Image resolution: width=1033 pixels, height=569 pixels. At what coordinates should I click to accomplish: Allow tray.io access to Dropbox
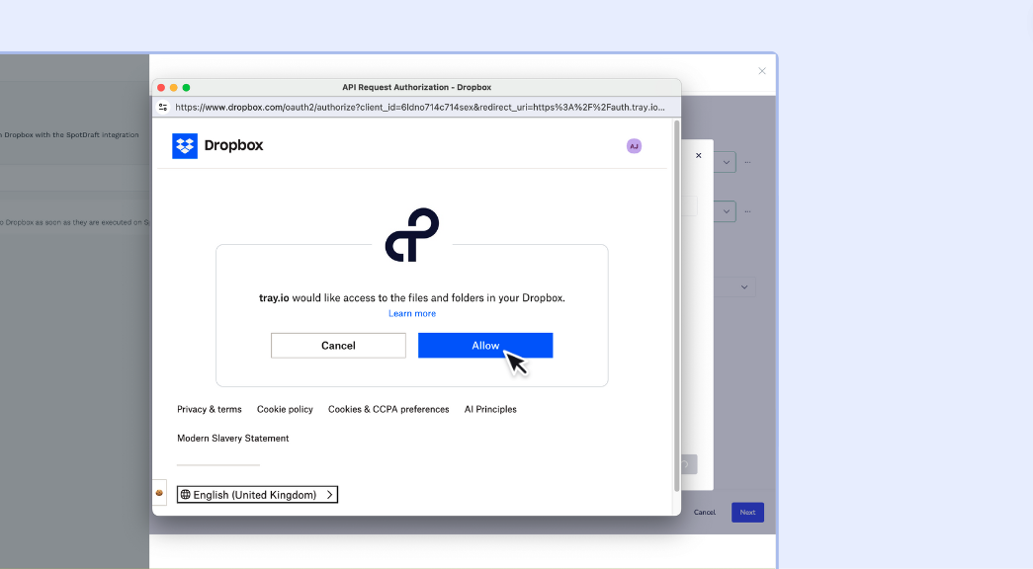(x=485, y=346)
